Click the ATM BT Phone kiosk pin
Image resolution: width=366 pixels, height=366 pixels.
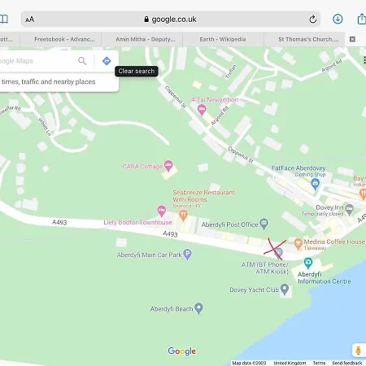coord(278,253)
